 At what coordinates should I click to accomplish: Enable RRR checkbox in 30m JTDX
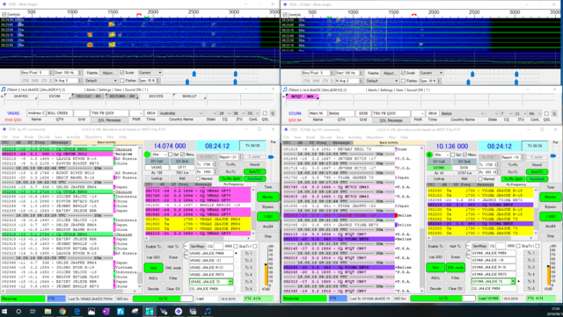pyautogui.click(x=518, y=247)
